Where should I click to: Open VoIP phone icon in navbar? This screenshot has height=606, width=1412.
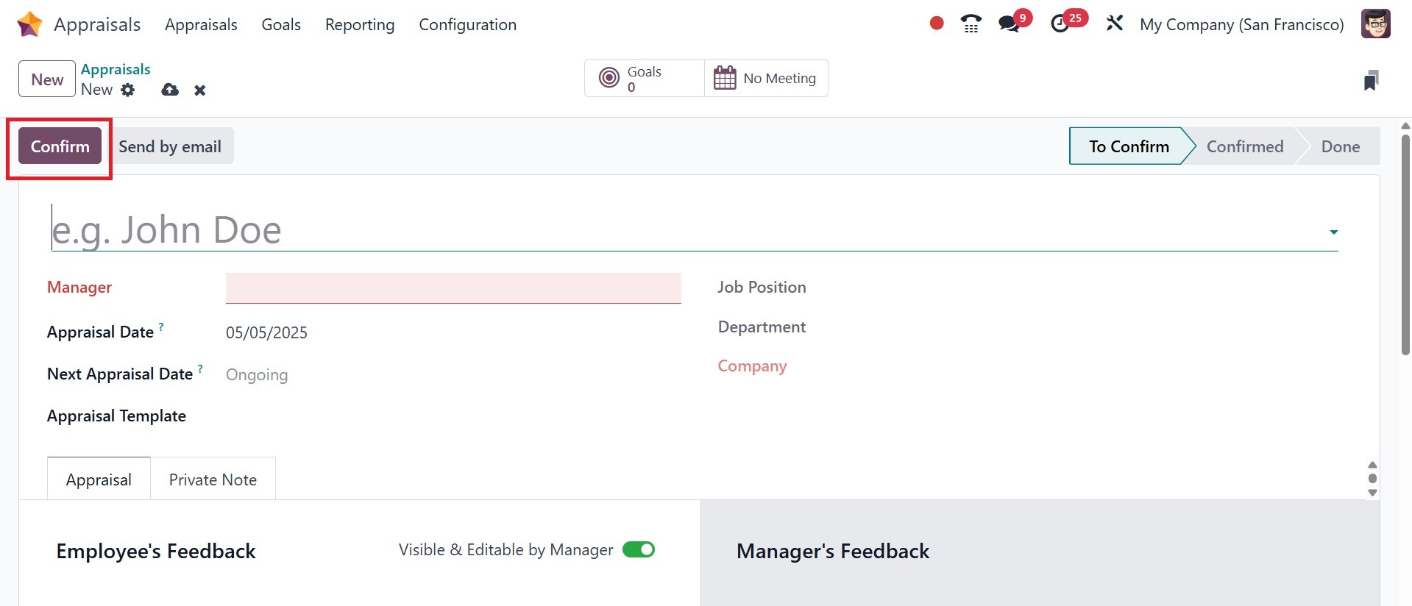pyautogui.click(x=971, y=24)
